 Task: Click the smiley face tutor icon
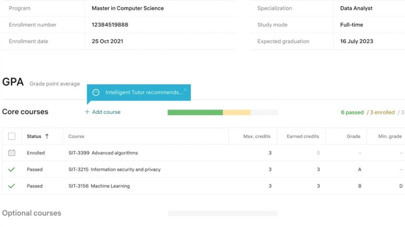point(96,92)
